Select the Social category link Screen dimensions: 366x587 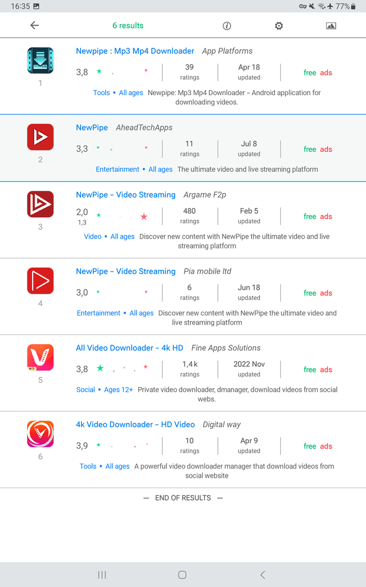(86, 390)
